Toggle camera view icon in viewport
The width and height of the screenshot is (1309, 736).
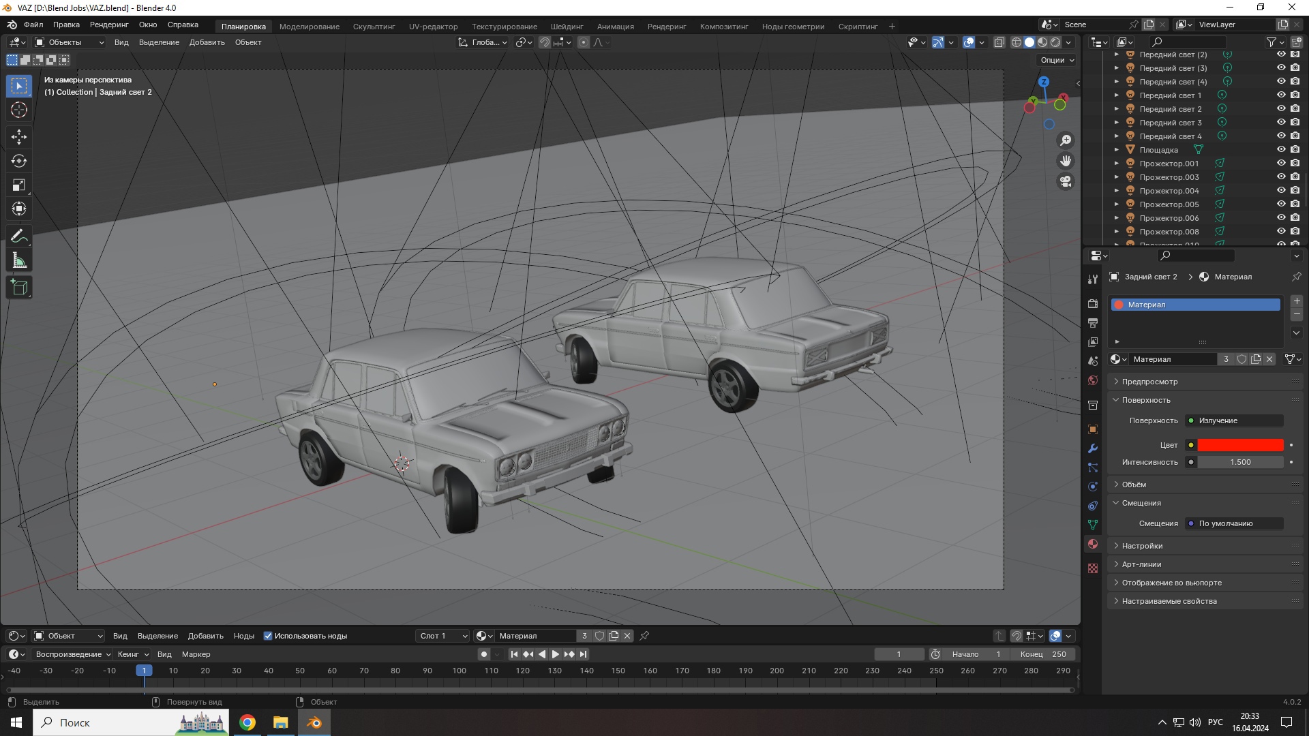(1066, 181)
